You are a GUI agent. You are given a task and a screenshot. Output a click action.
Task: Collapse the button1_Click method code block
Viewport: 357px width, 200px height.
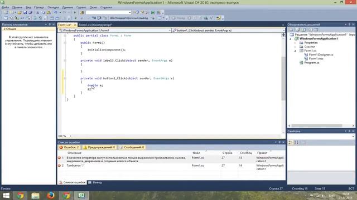(x=65, y=78)
